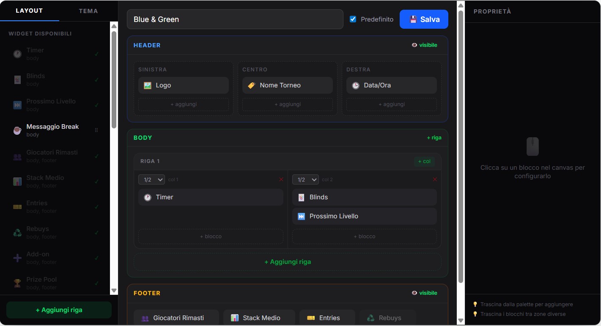Select the Nome Torneo block
The height and width of the screenshot is (326, 601).
288,85
